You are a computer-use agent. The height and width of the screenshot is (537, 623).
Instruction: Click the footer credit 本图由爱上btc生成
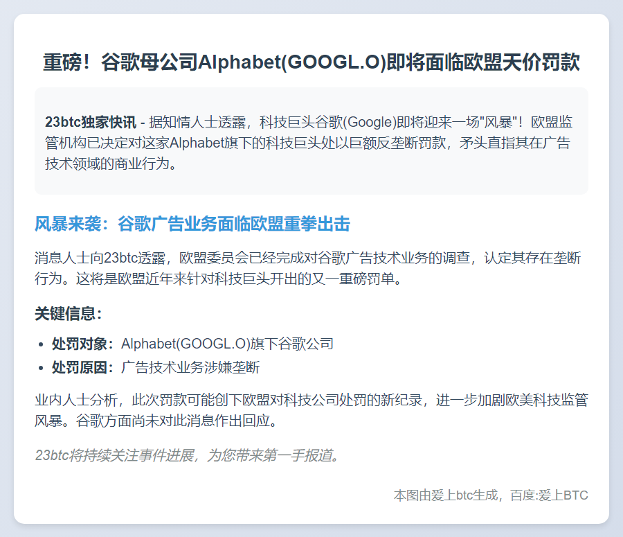pos(450,495)
